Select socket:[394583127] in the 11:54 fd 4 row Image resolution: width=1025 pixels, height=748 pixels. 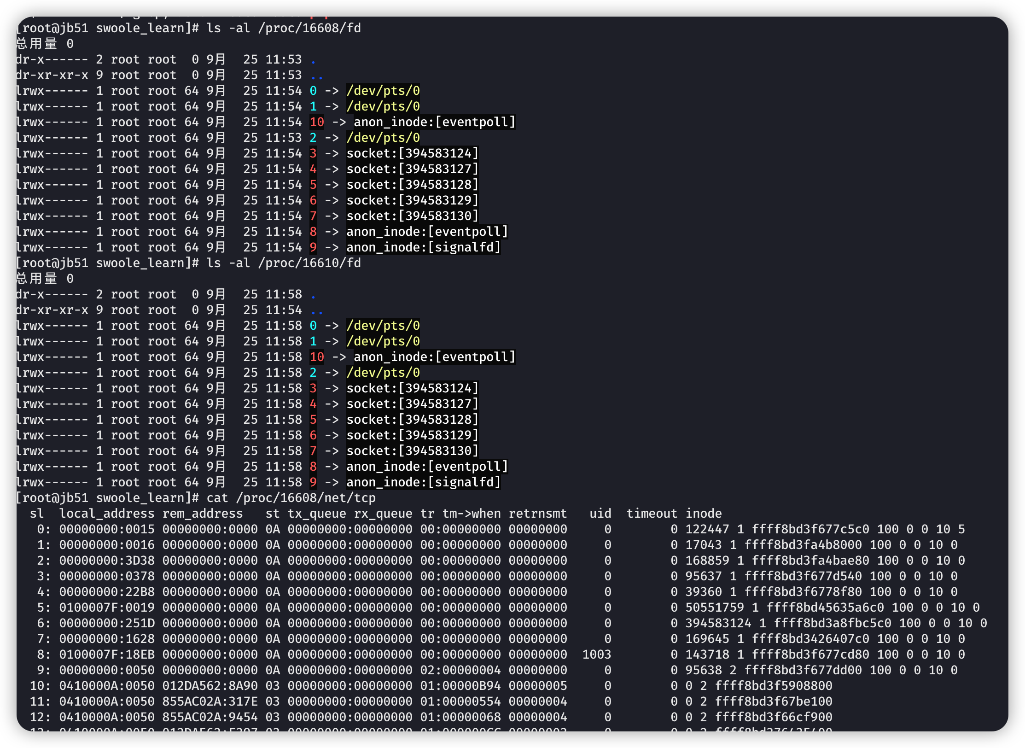tap(413, 169)
